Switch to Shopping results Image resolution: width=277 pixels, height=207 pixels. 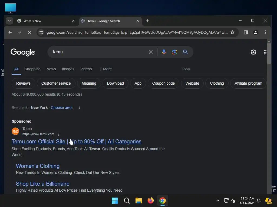coord(32,69)
